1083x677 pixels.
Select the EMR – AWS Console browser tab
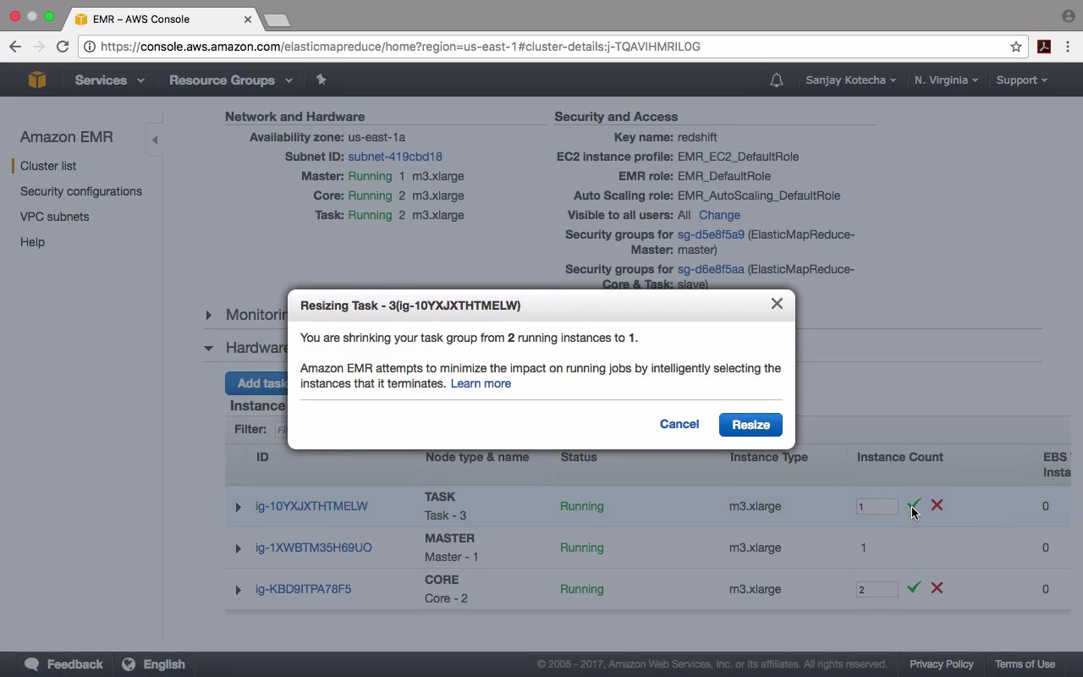(161, 19)
